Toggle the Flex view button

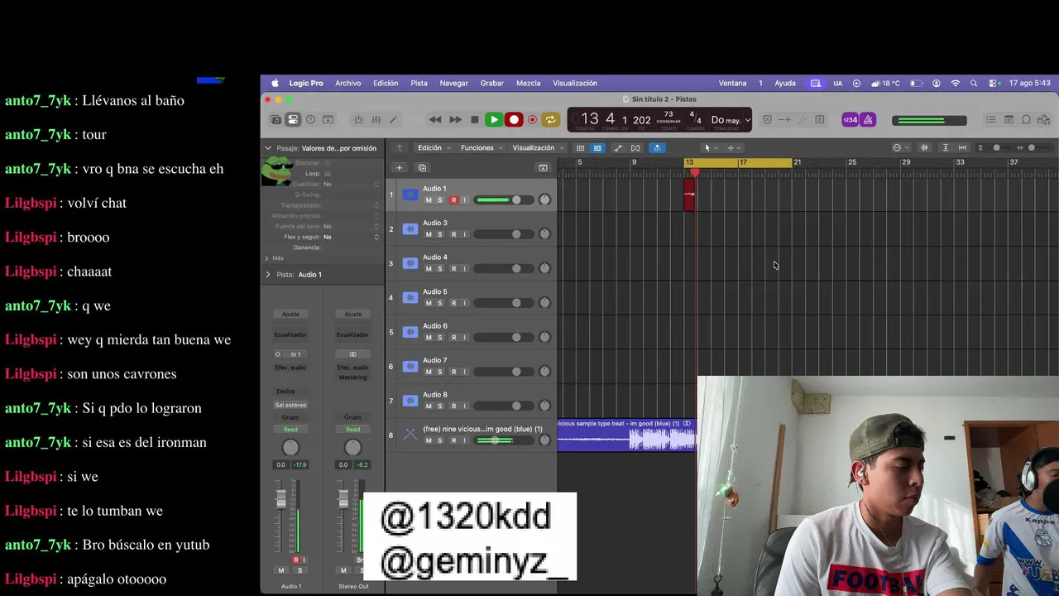click(x=635, y=148)
